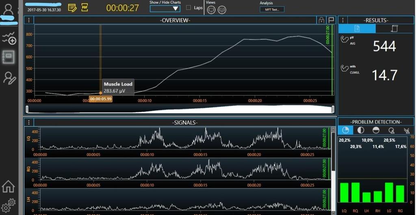Click the left handle of the overview range slider
The height and width of the screenshot is (215, 416).
point(27,110)
